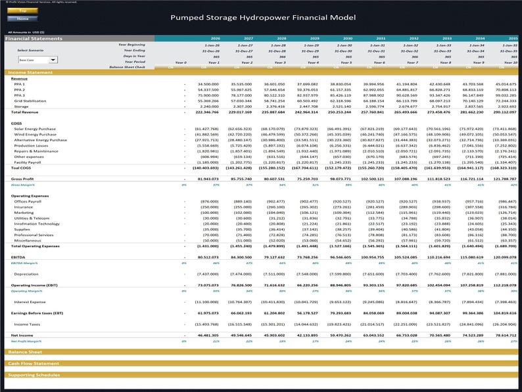Click the Net Profit Margin% label
522x392 pixels.
(26, 341)
